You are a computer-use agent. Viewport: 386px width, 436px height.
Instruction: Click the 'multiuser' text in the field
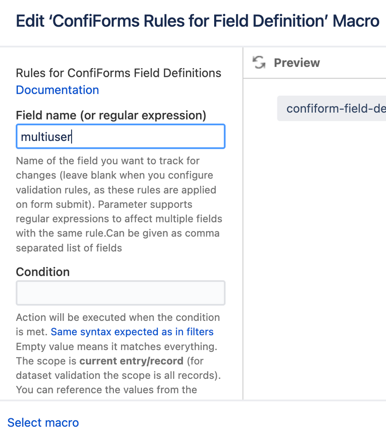(46, 137)
